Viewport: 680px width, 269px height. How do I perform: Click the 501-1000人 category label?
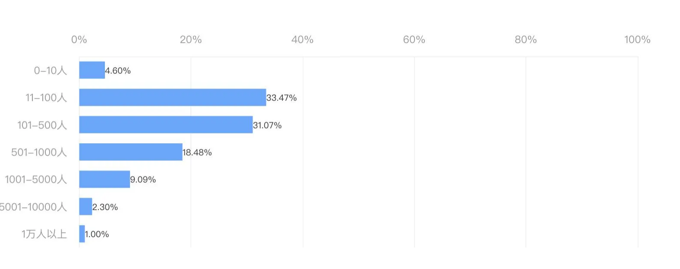pyautogui.click(x=39, y=152)
